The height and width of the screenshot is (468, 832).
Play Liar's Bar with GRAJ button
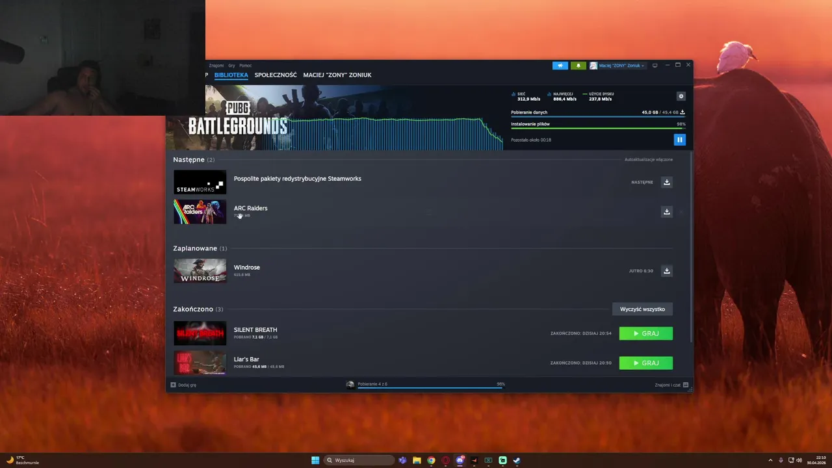pyautogui.click(x=645, y=363)
